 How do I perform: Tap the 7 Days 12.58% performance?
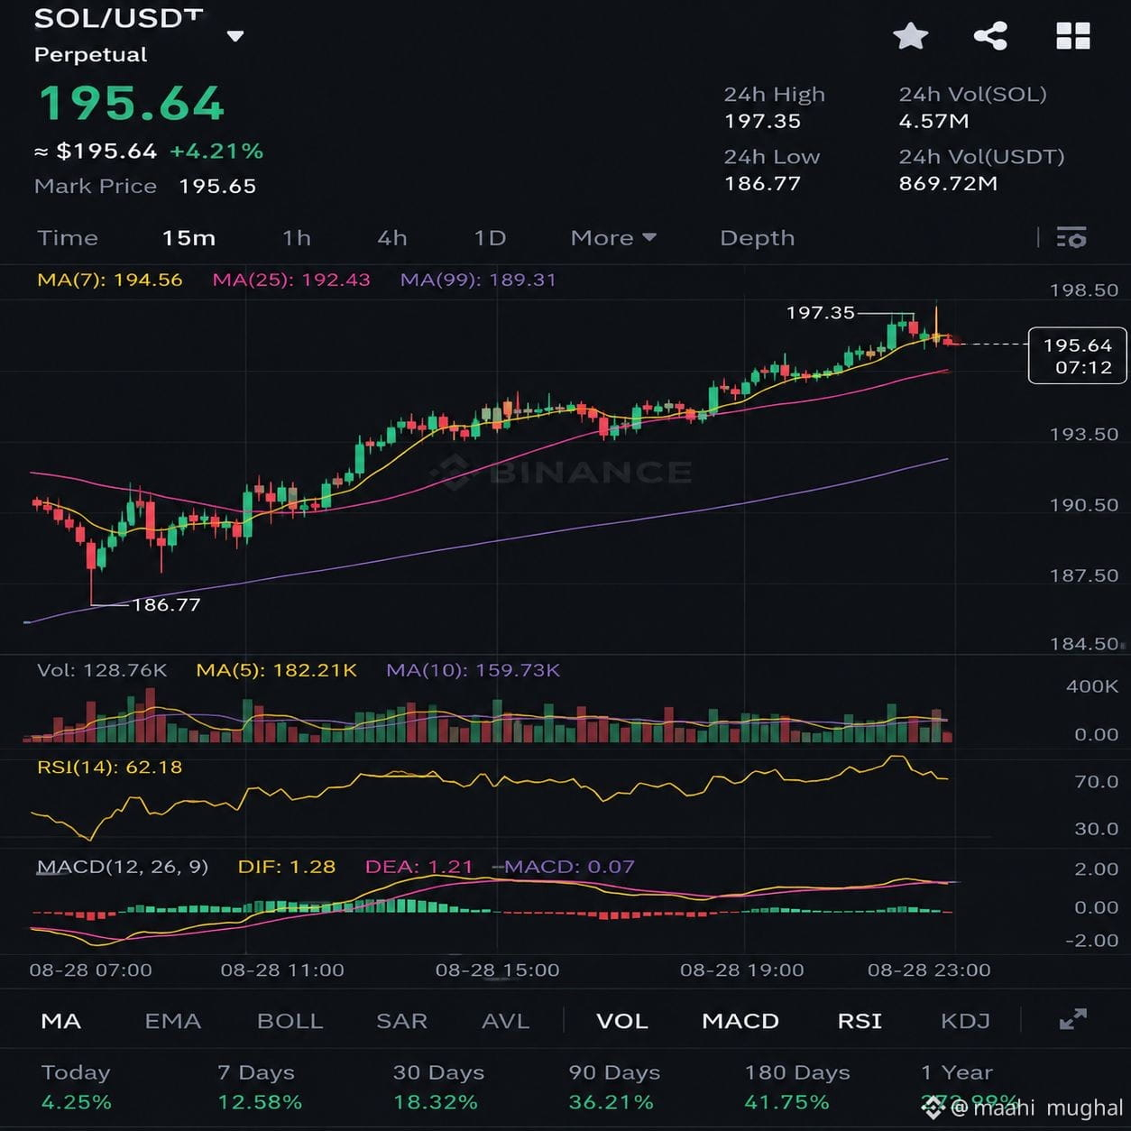260,1087
